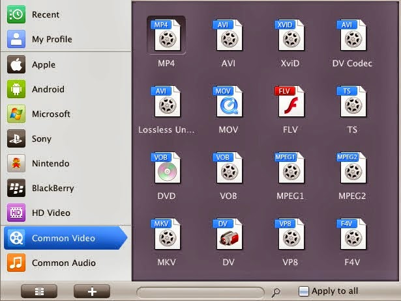The image size is (401, 301).
Task: Click the magnifier search icon
Action: click(276, 292)
